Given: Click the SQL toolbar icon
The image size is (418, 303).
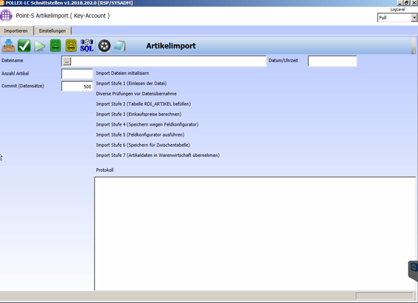Looking at the screenshot, I should [87, 46].
